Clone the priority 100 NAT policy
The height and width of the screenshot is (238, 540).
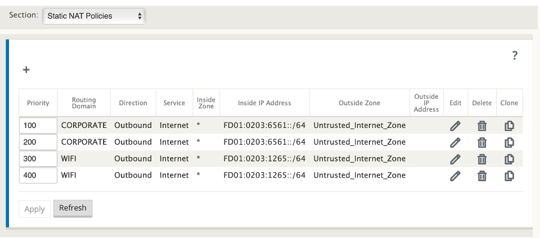click(x=509, y=126)
